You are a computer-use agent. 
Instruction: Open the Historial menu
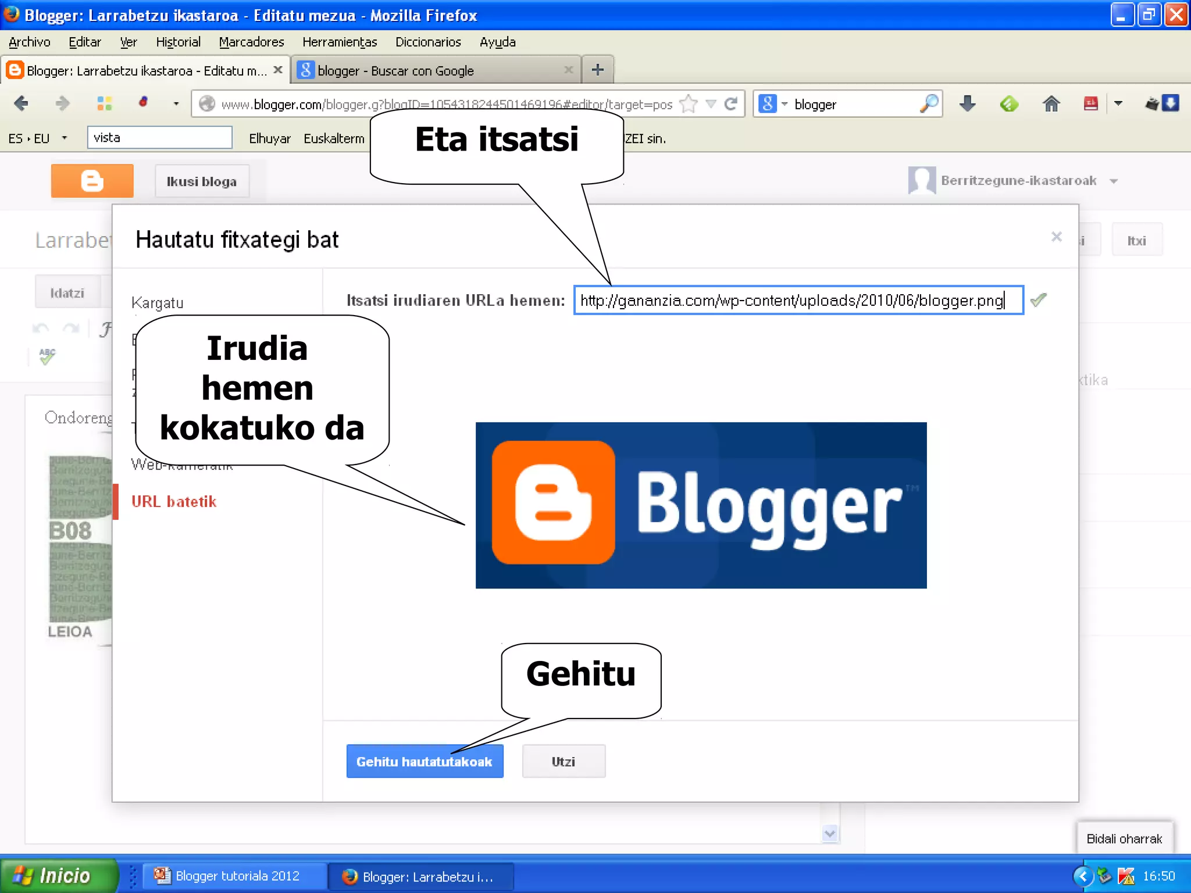click(179, 42)
